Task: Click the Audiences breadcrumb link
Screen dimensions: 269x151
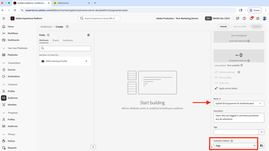Action: click(x=46, y=26)
